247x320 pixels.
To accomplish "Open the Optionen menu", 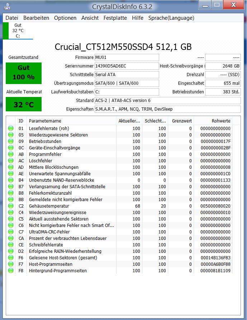I will [x=65, y=18].
